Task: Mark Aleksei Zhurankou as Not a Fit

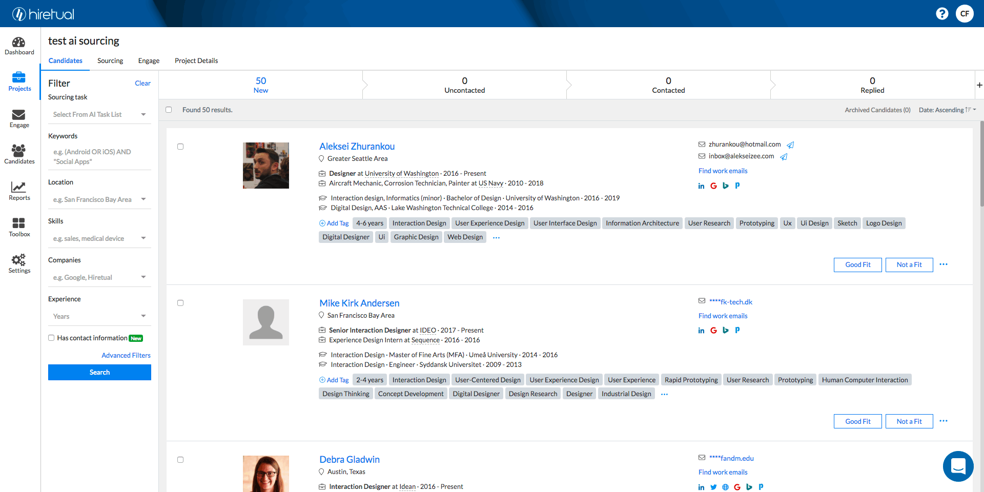Action: (x=909, y=264)
